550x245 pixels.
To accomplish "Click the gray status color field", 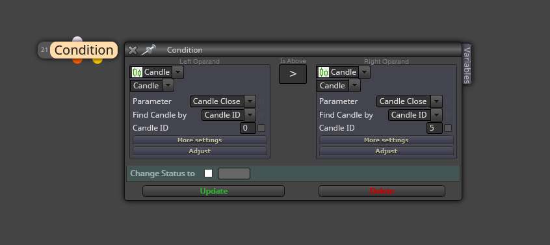I will (234, 174).
